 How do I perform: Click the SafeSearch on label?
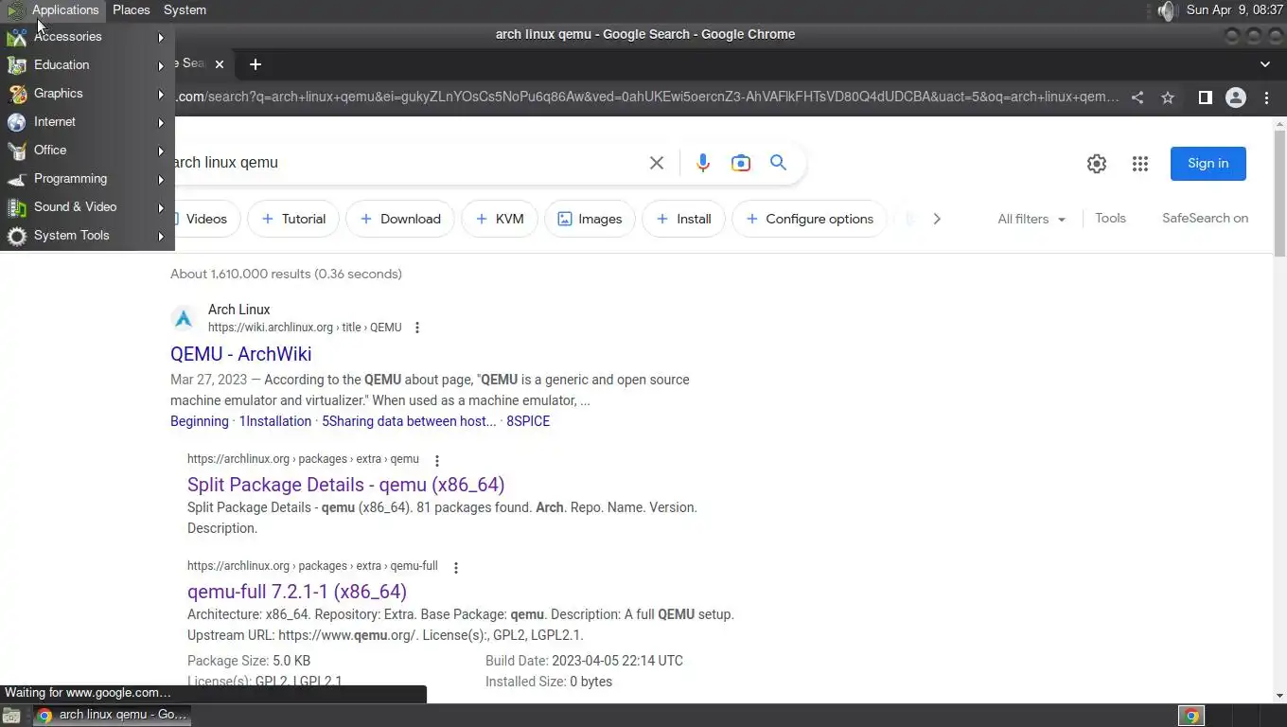tap(1205, 218)
